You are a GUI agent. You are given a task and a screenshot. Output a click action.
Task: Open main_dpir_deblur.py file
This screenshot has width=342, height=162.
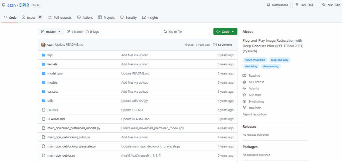(x=61, y=156)
